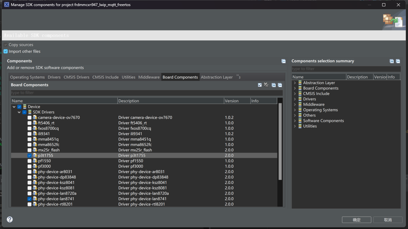The image size is (408, 229).
Task: Expand Operating Systems in the summary
Action: click(x=295, y=110)
